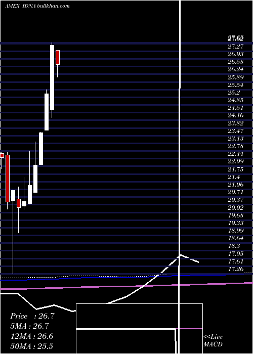The image size is (253, 354).
Task: Click the 24.51 price axis label
Action: coord(236,108)
